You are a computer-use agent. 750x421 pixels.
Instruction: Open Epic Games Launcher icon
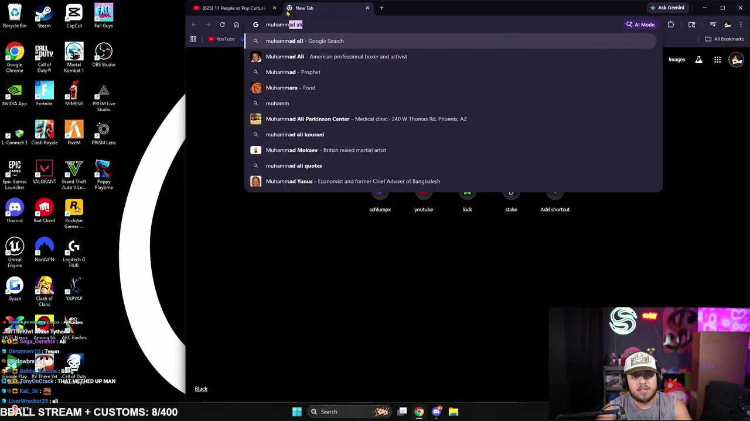[x=15, y=174]
